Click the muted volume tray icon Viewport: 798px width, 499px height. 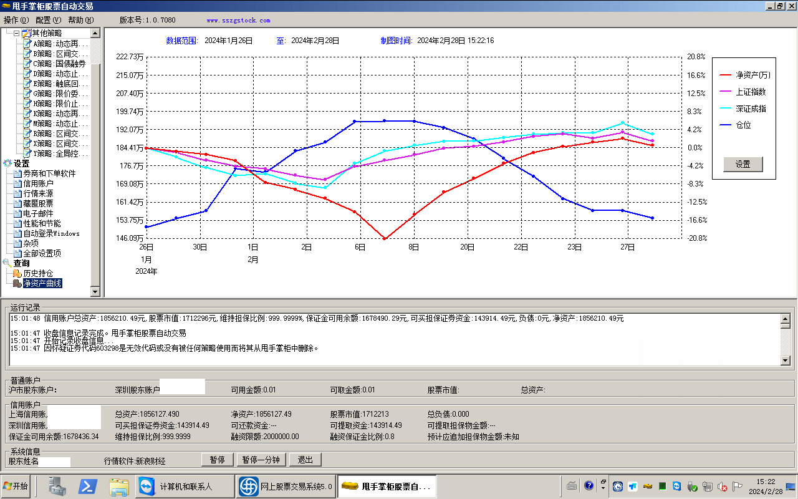point(723,487)
